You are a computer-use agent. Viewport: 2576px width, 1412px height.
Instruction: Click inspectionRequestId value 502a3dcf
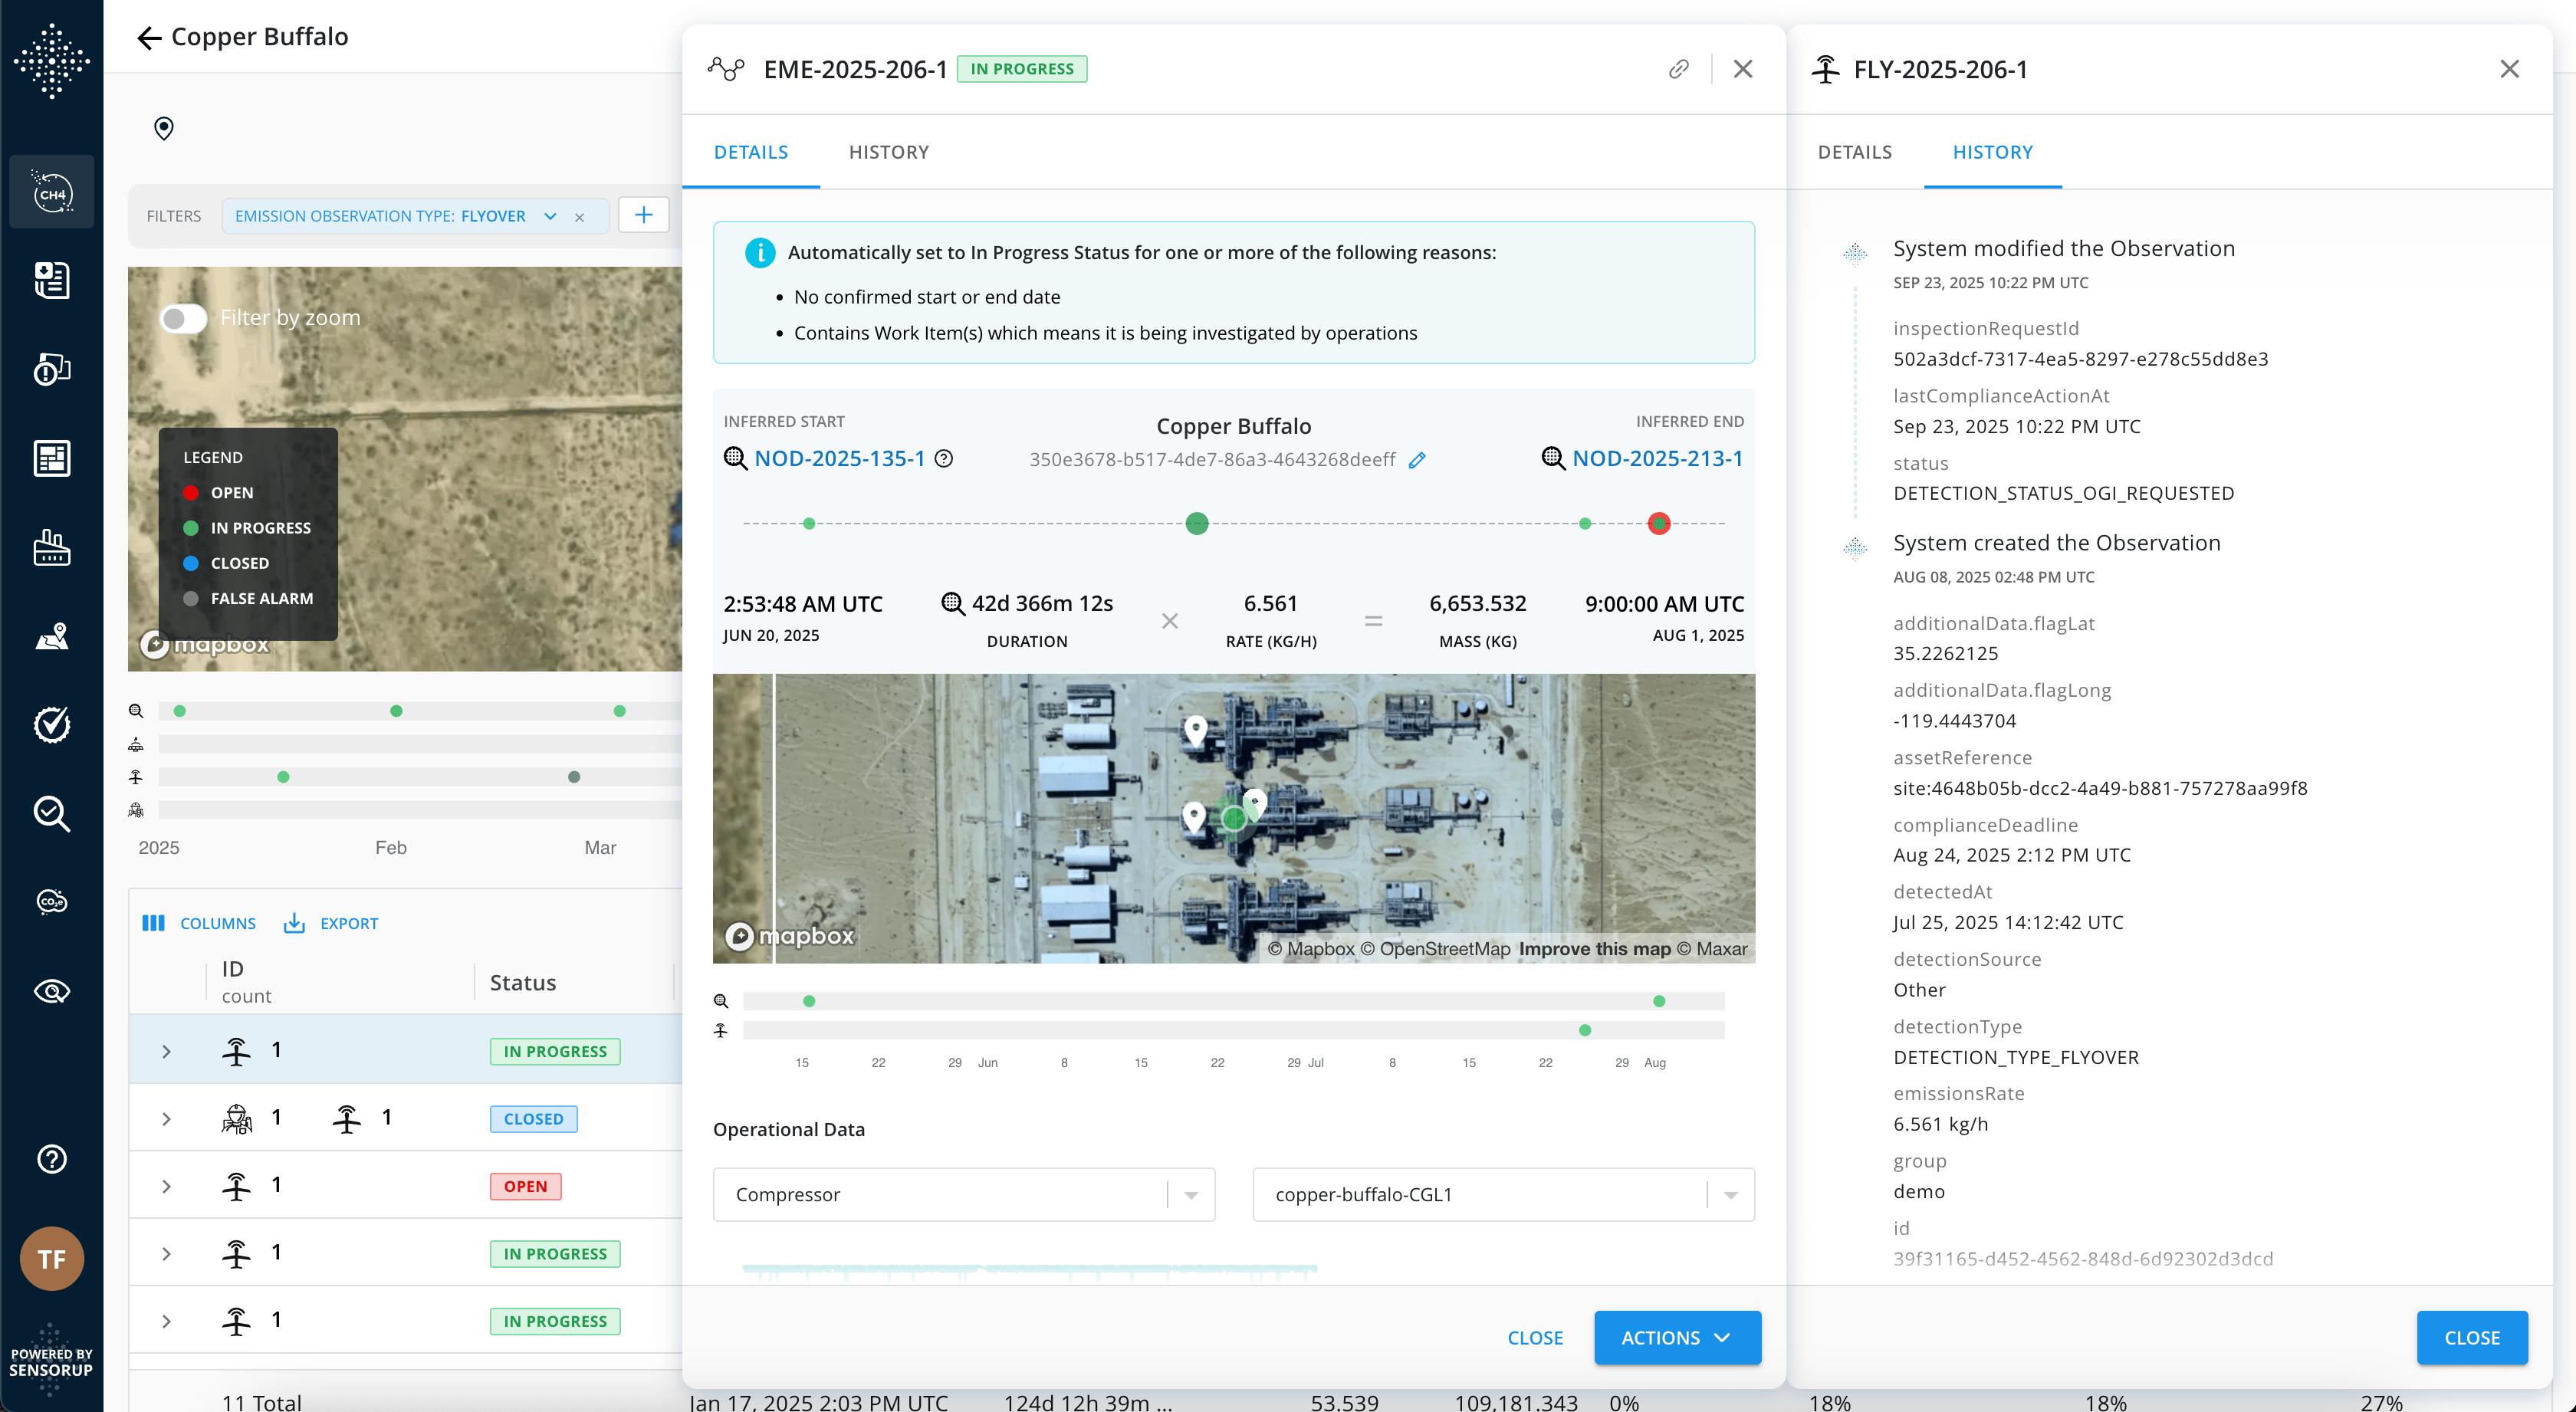(2080, 358)
